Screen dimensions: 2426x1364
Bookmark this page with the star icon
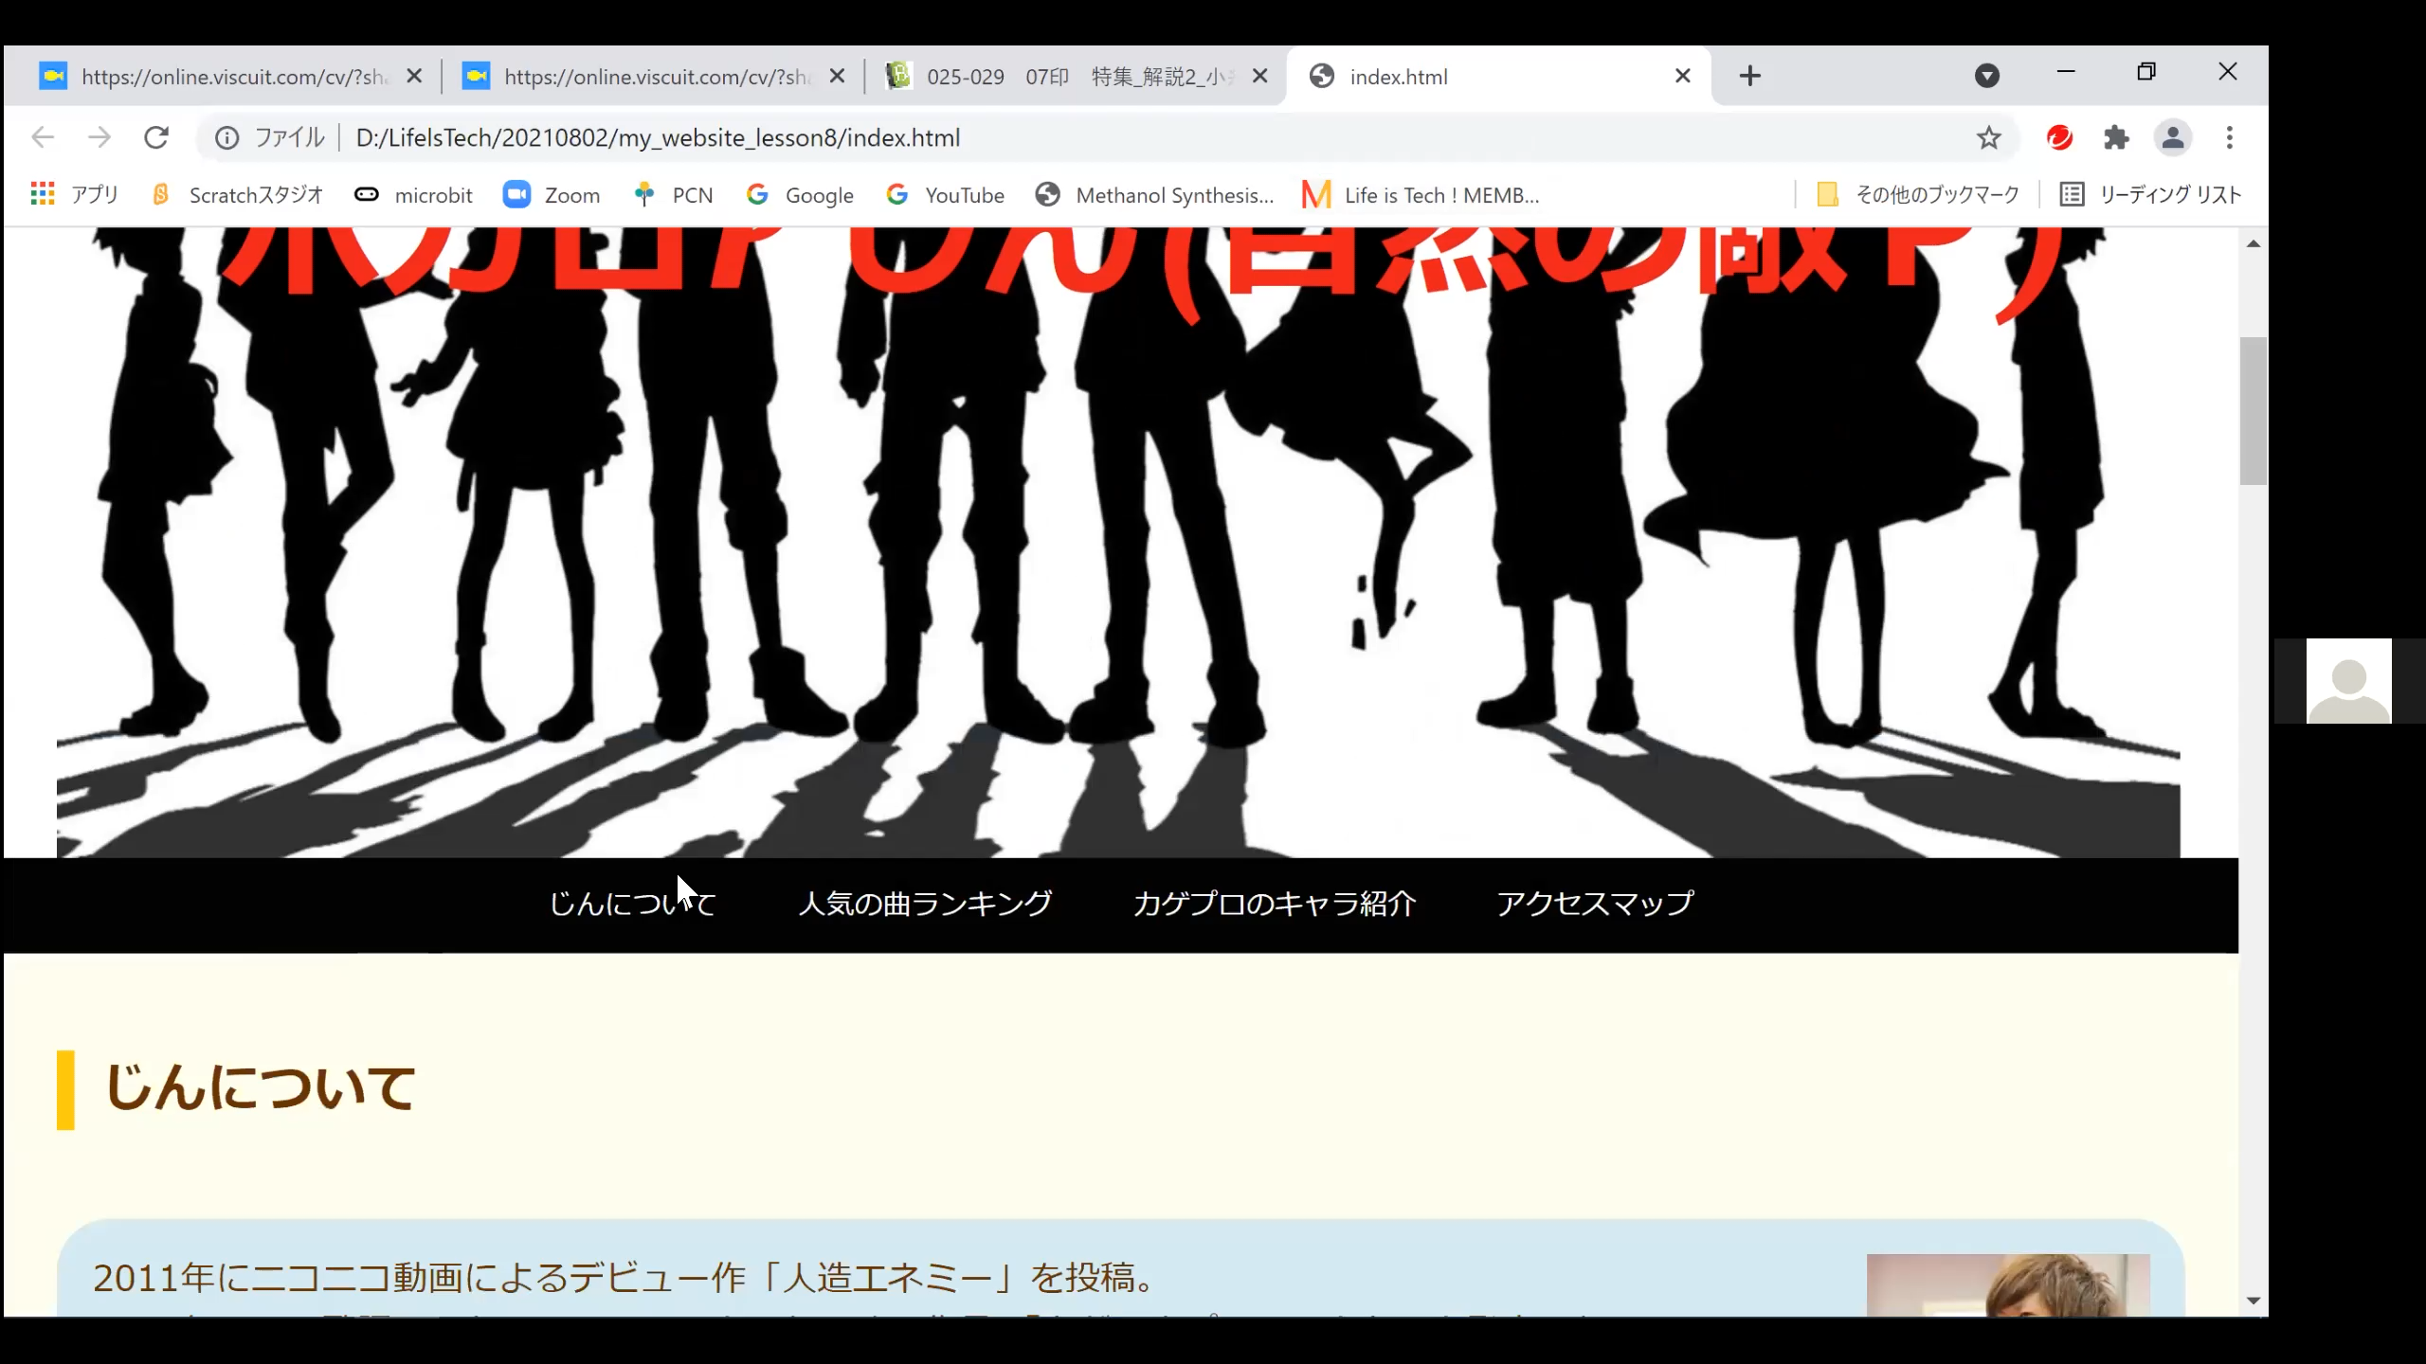pos(1988,138)
